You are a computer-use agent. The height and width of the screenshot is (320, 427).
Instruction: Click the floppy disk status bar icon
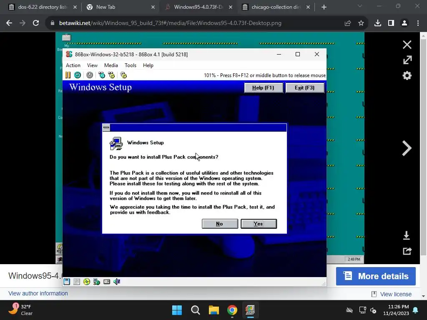coord(67,282)
